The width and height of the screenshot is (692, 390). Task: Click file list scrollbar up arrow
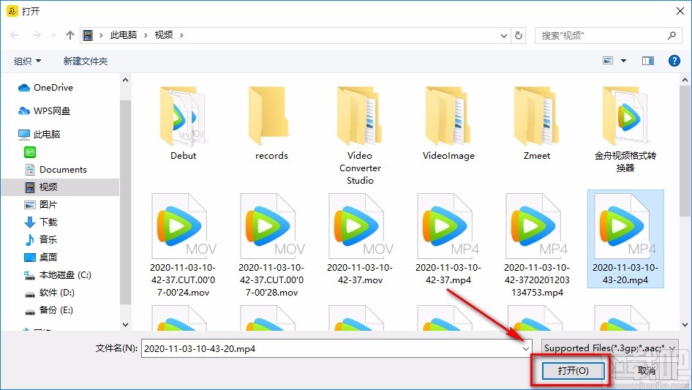[685, 80]
